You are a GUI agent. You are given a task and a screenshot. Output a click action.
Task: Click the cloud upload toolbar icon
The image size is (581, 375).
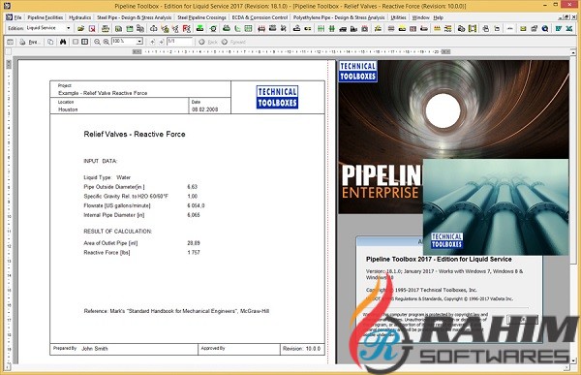coord(153,28)
